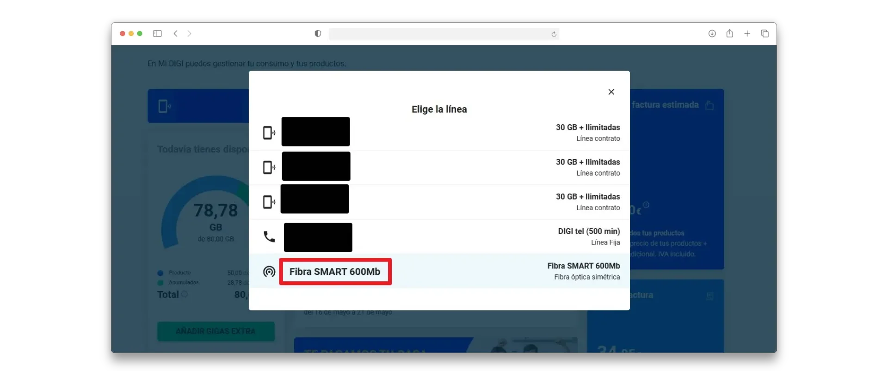Click the Fibra óptica simétrica label
The height and width of the screenshot is (371, 888).
point(587,277)
